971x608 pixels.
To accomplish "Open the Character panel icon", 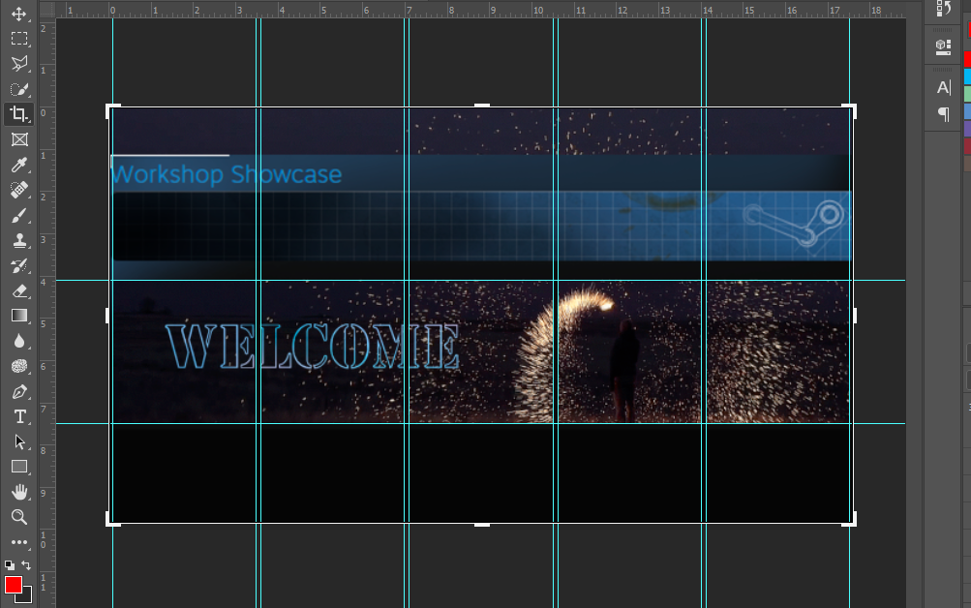I will tap(943, 87).
